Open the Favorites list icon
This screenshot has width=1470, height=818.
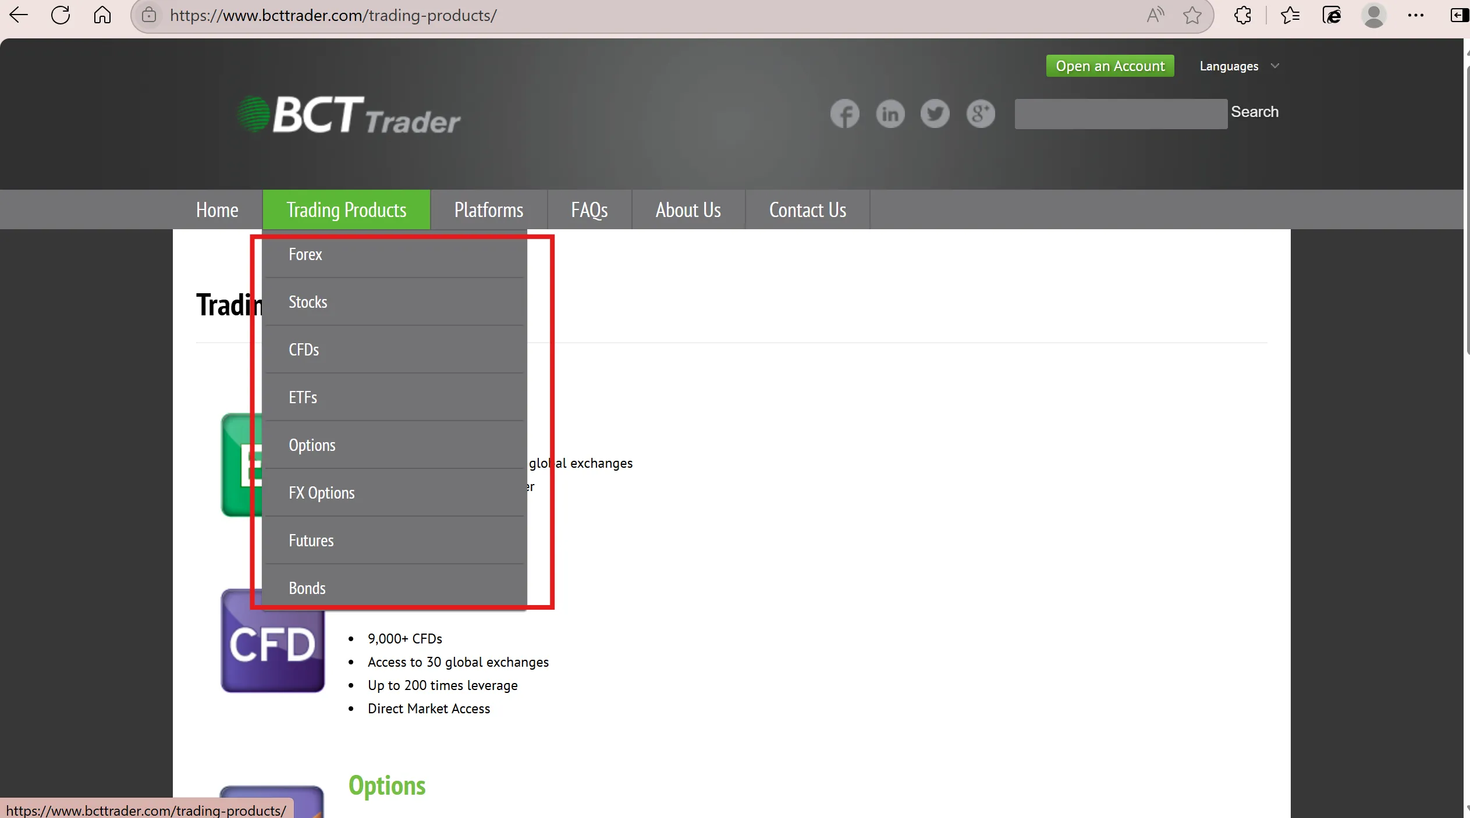(x=1290, y=15)
